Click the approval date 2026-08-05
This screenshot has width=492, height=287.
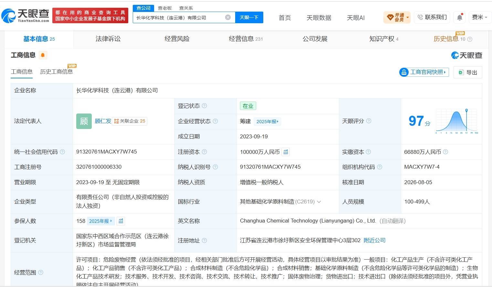point(418,182)
